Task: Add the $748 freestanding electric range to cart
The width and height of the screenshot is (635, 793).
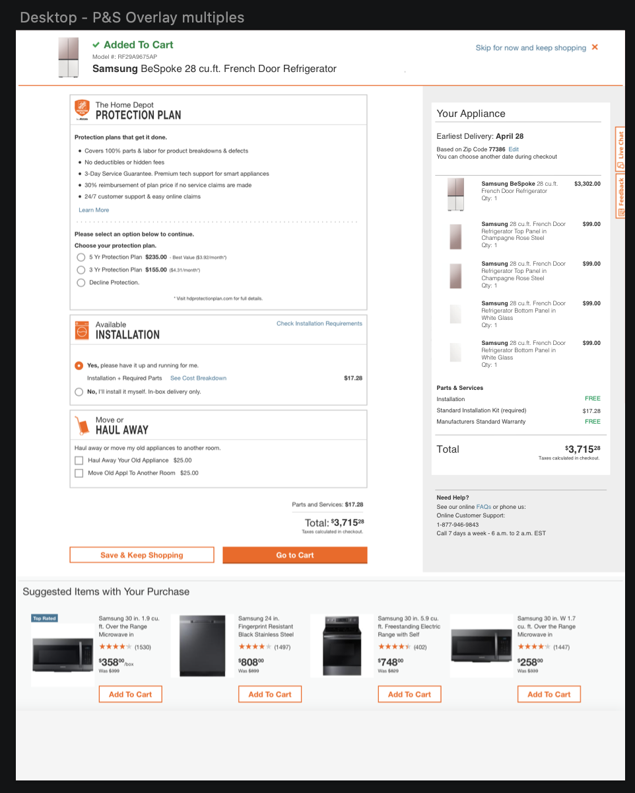Action: [x=410, y=695]
